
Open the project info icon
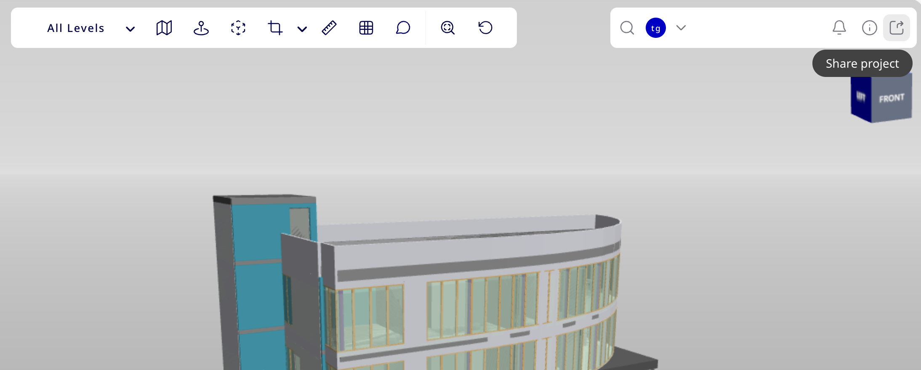[869, 28]
